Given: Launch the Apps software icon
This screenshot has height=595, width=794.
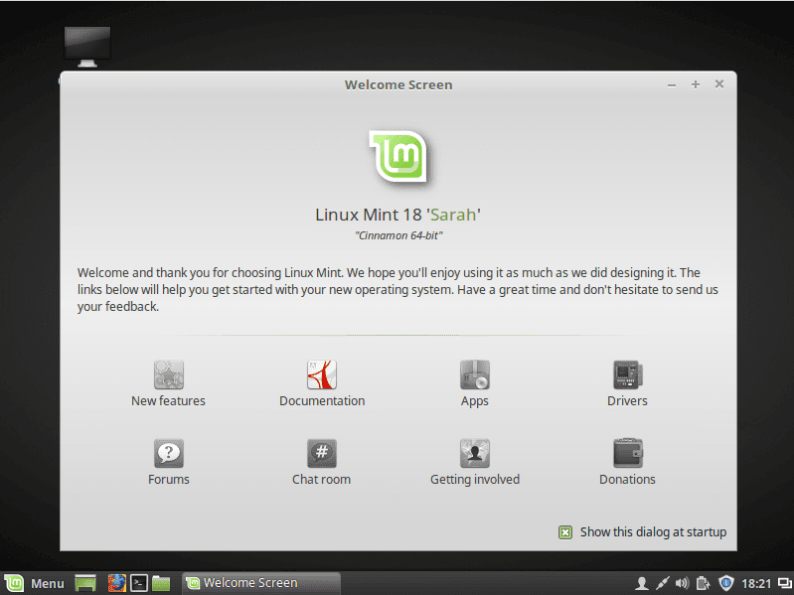Looking at the screenshot, I should pos(474,374).
